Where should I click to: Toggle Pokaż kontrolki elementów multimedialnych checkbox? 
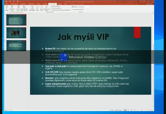[51, 10]
